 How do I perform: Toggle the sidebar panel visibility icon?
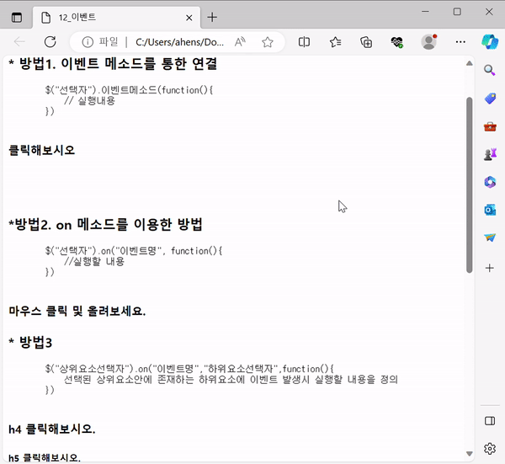tap(490, 421)
